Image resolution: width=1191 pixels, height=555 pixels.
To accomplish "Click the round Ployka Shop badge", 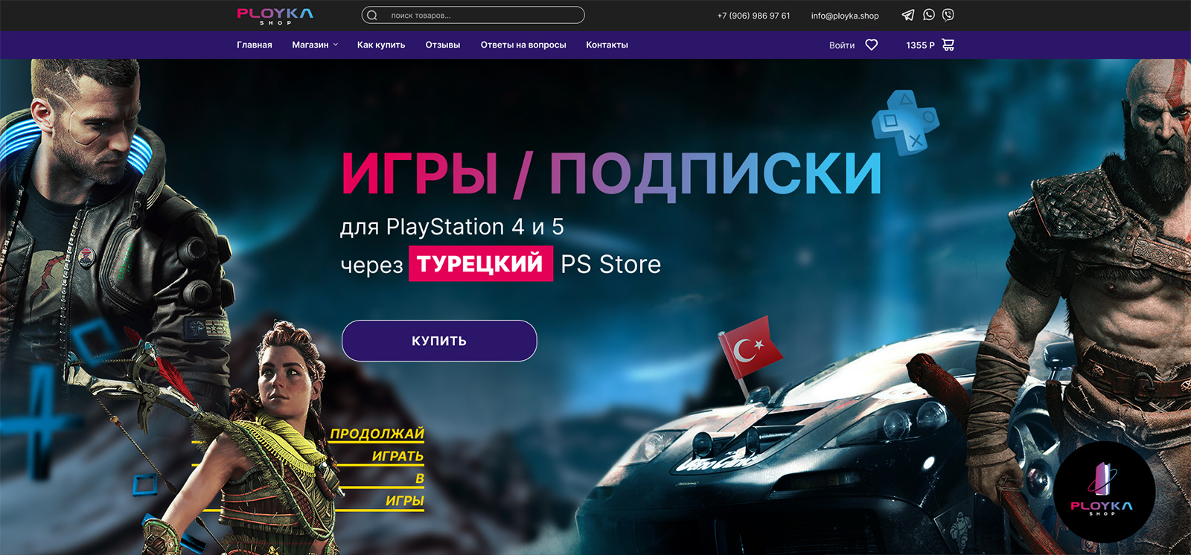I will click(1104, 492).
